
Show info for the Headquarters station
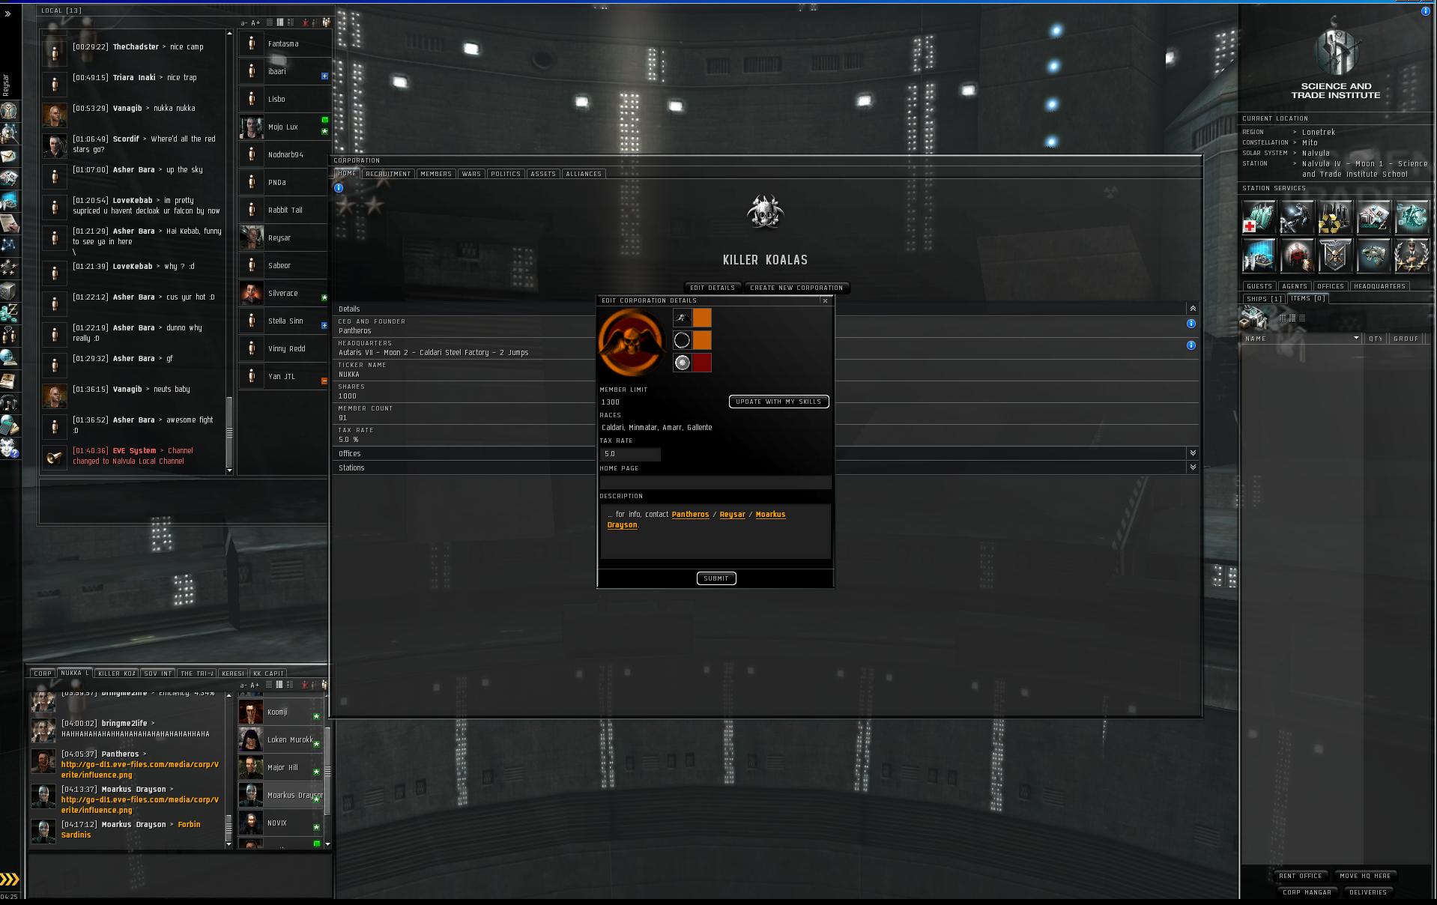point(1191,345)
